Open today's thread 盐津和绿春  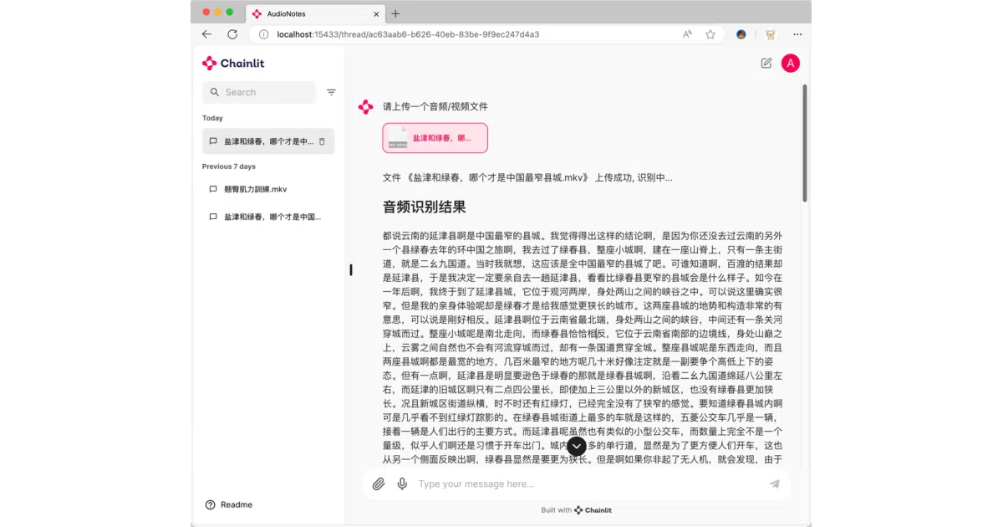[x=268, y=141]
